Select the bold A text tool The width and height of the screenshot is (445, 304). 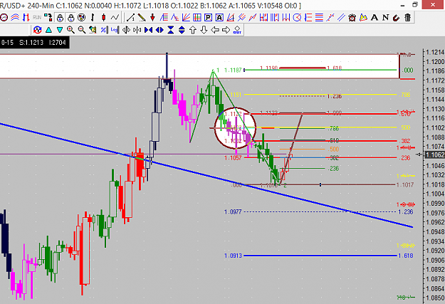coord(375,18)
